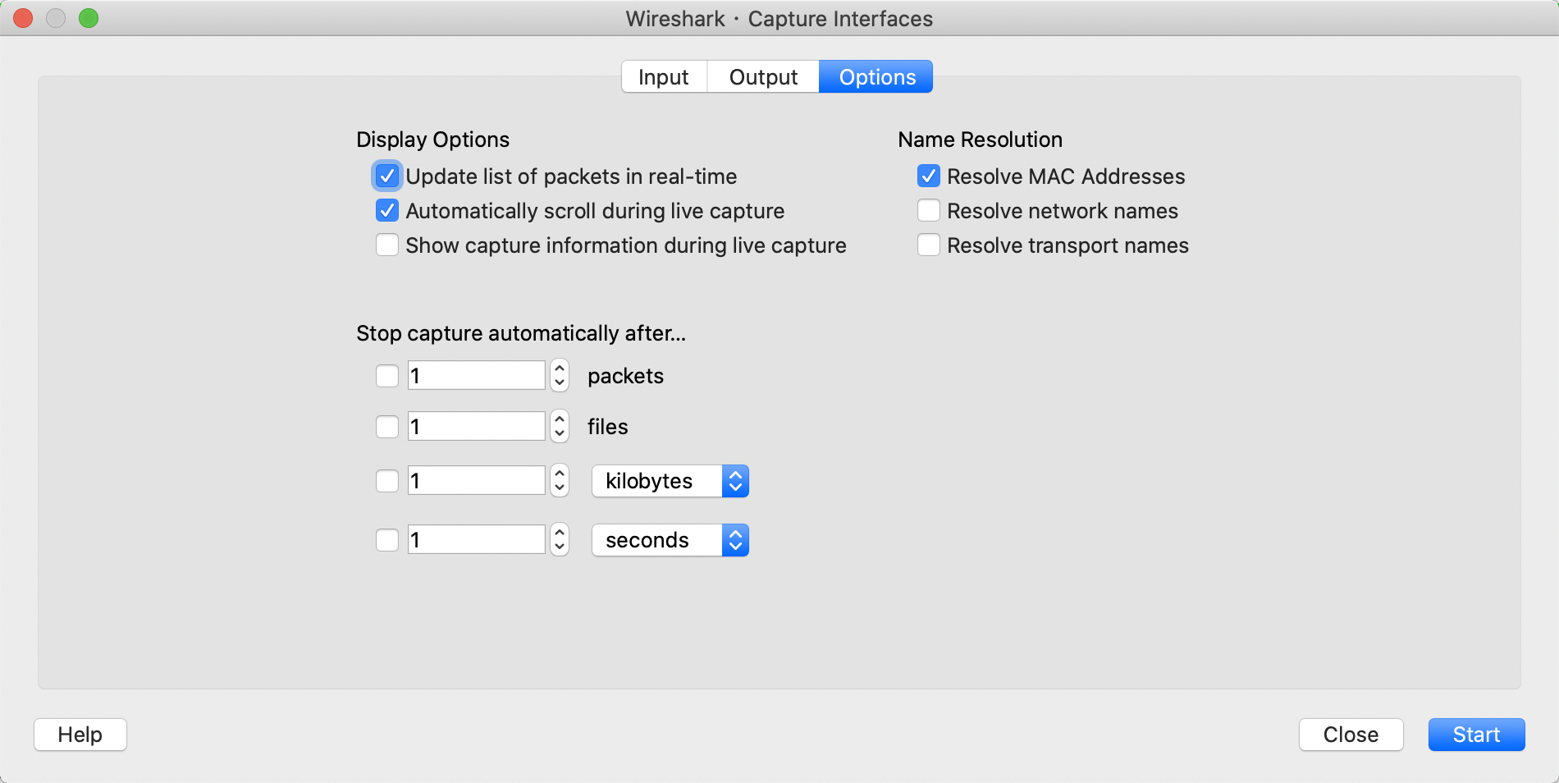The image size is (1559, 783).
Task: Open the kilobytes unit dropdown
Action: [x=670, y=481]
